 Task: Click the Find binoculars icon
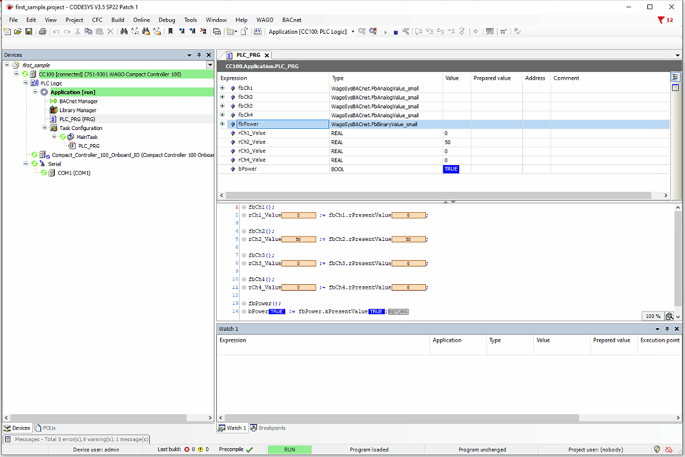(124, 31)
